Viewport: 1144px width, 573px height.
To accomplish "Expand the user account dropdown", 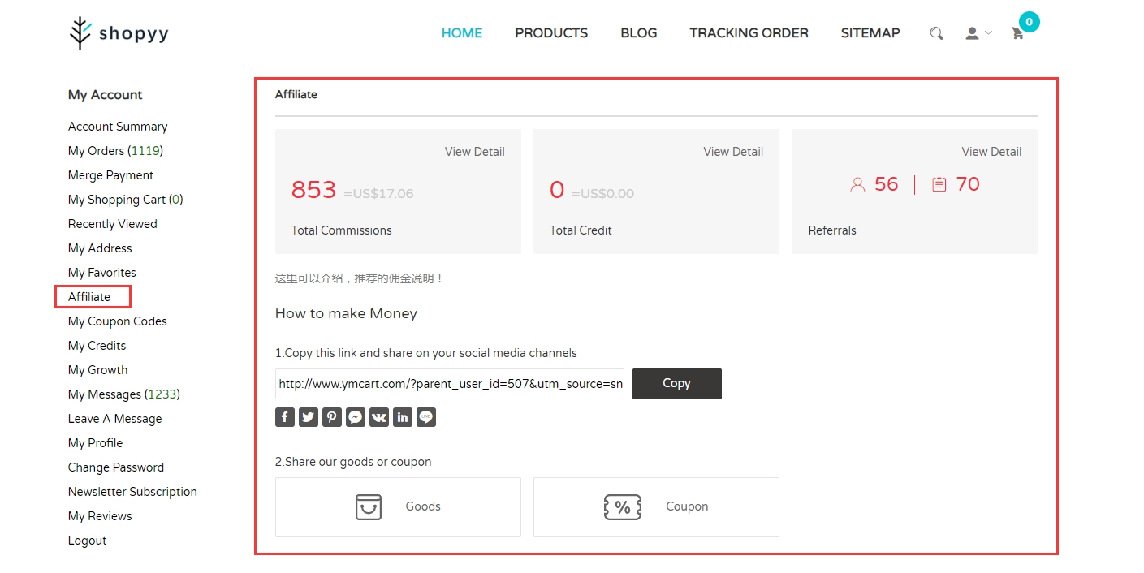I will pyautogui.click(x=978, y=33).
